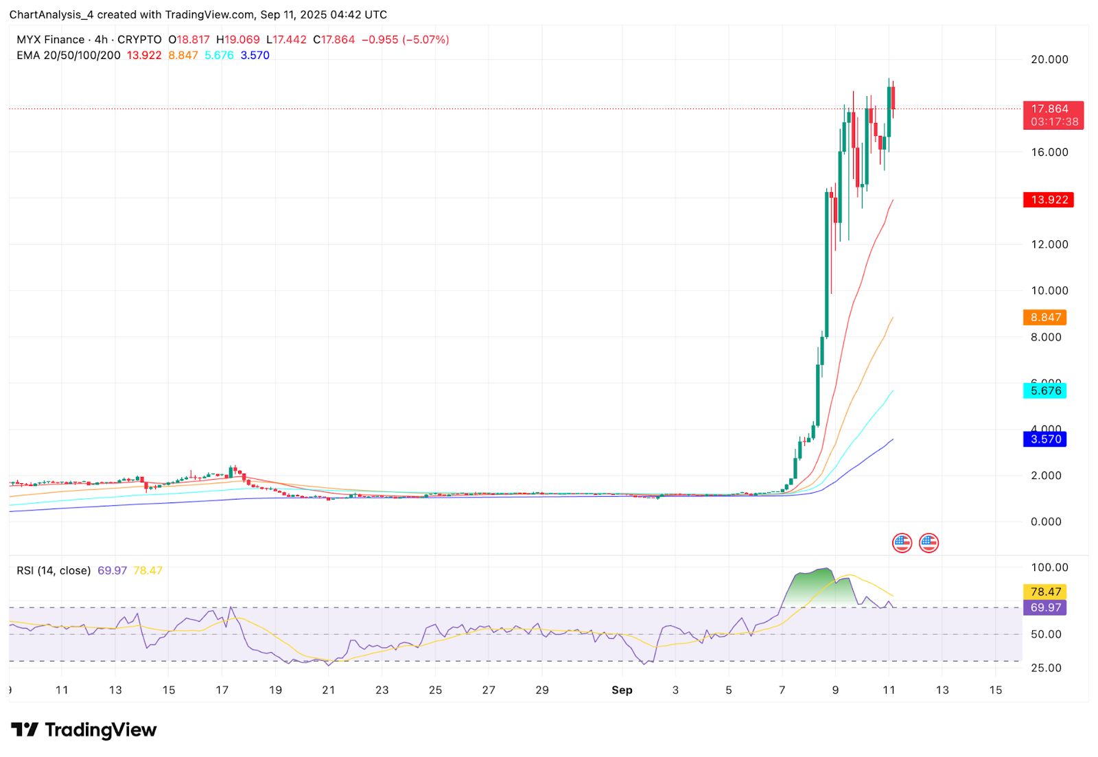Open the RSI (14, close) indicator legend
1098x757 pixels.
(x=54, y=570)
